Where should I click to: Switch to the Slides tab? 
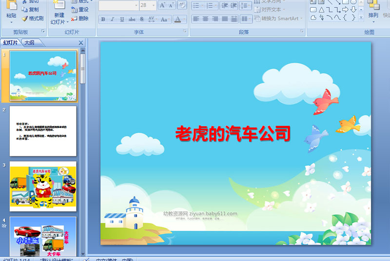pos(10,43)
